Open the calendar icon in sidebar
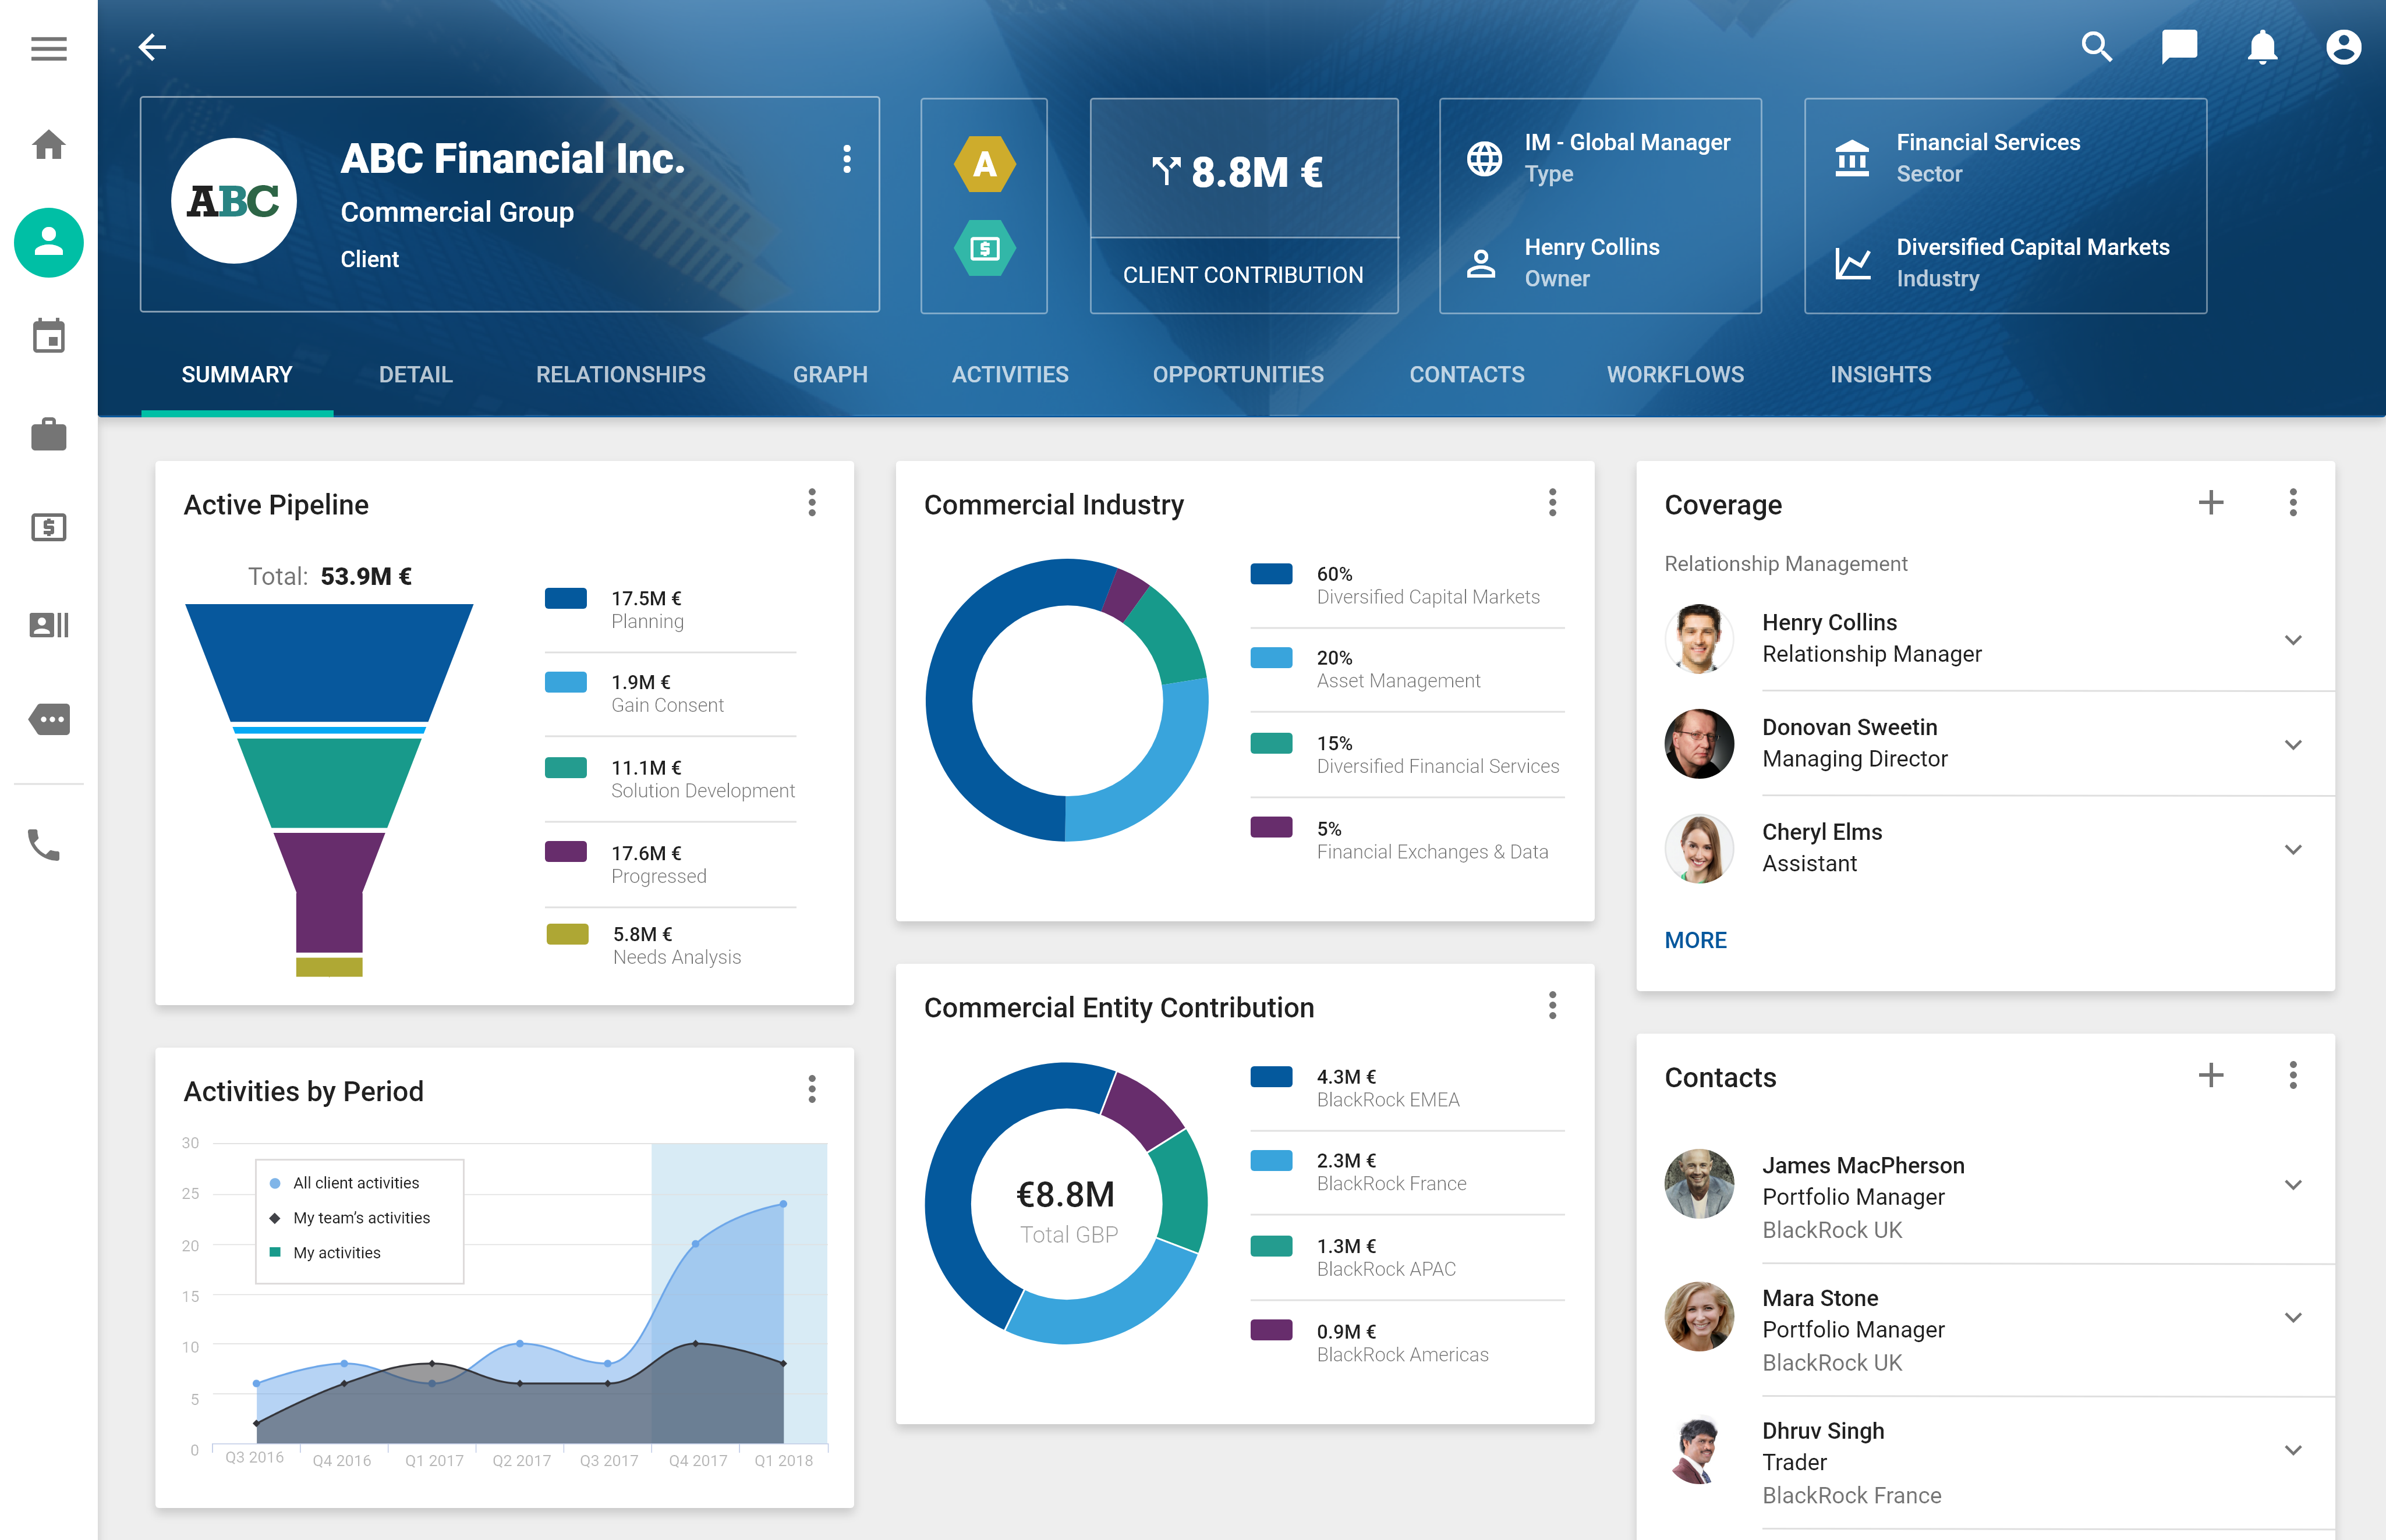The image size is (2386, 1540). 48,336
